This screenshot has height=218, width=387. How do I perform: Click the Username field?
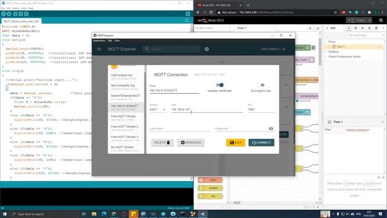click(x=180, y=128)
